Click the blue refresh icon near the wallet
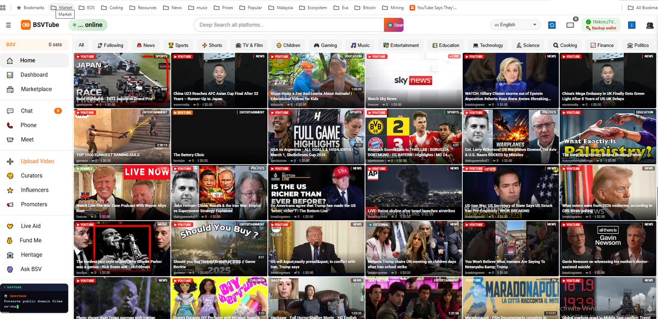 point(552,25)
